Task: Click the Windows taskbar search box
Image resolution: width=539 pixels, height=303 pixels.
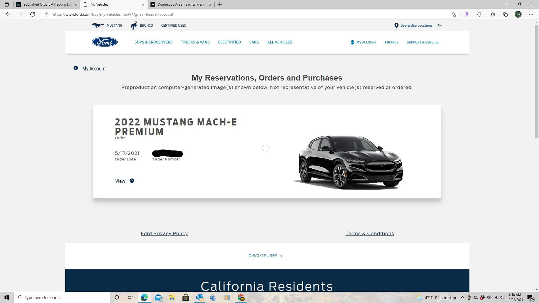Action: click(x=62, y=297)
